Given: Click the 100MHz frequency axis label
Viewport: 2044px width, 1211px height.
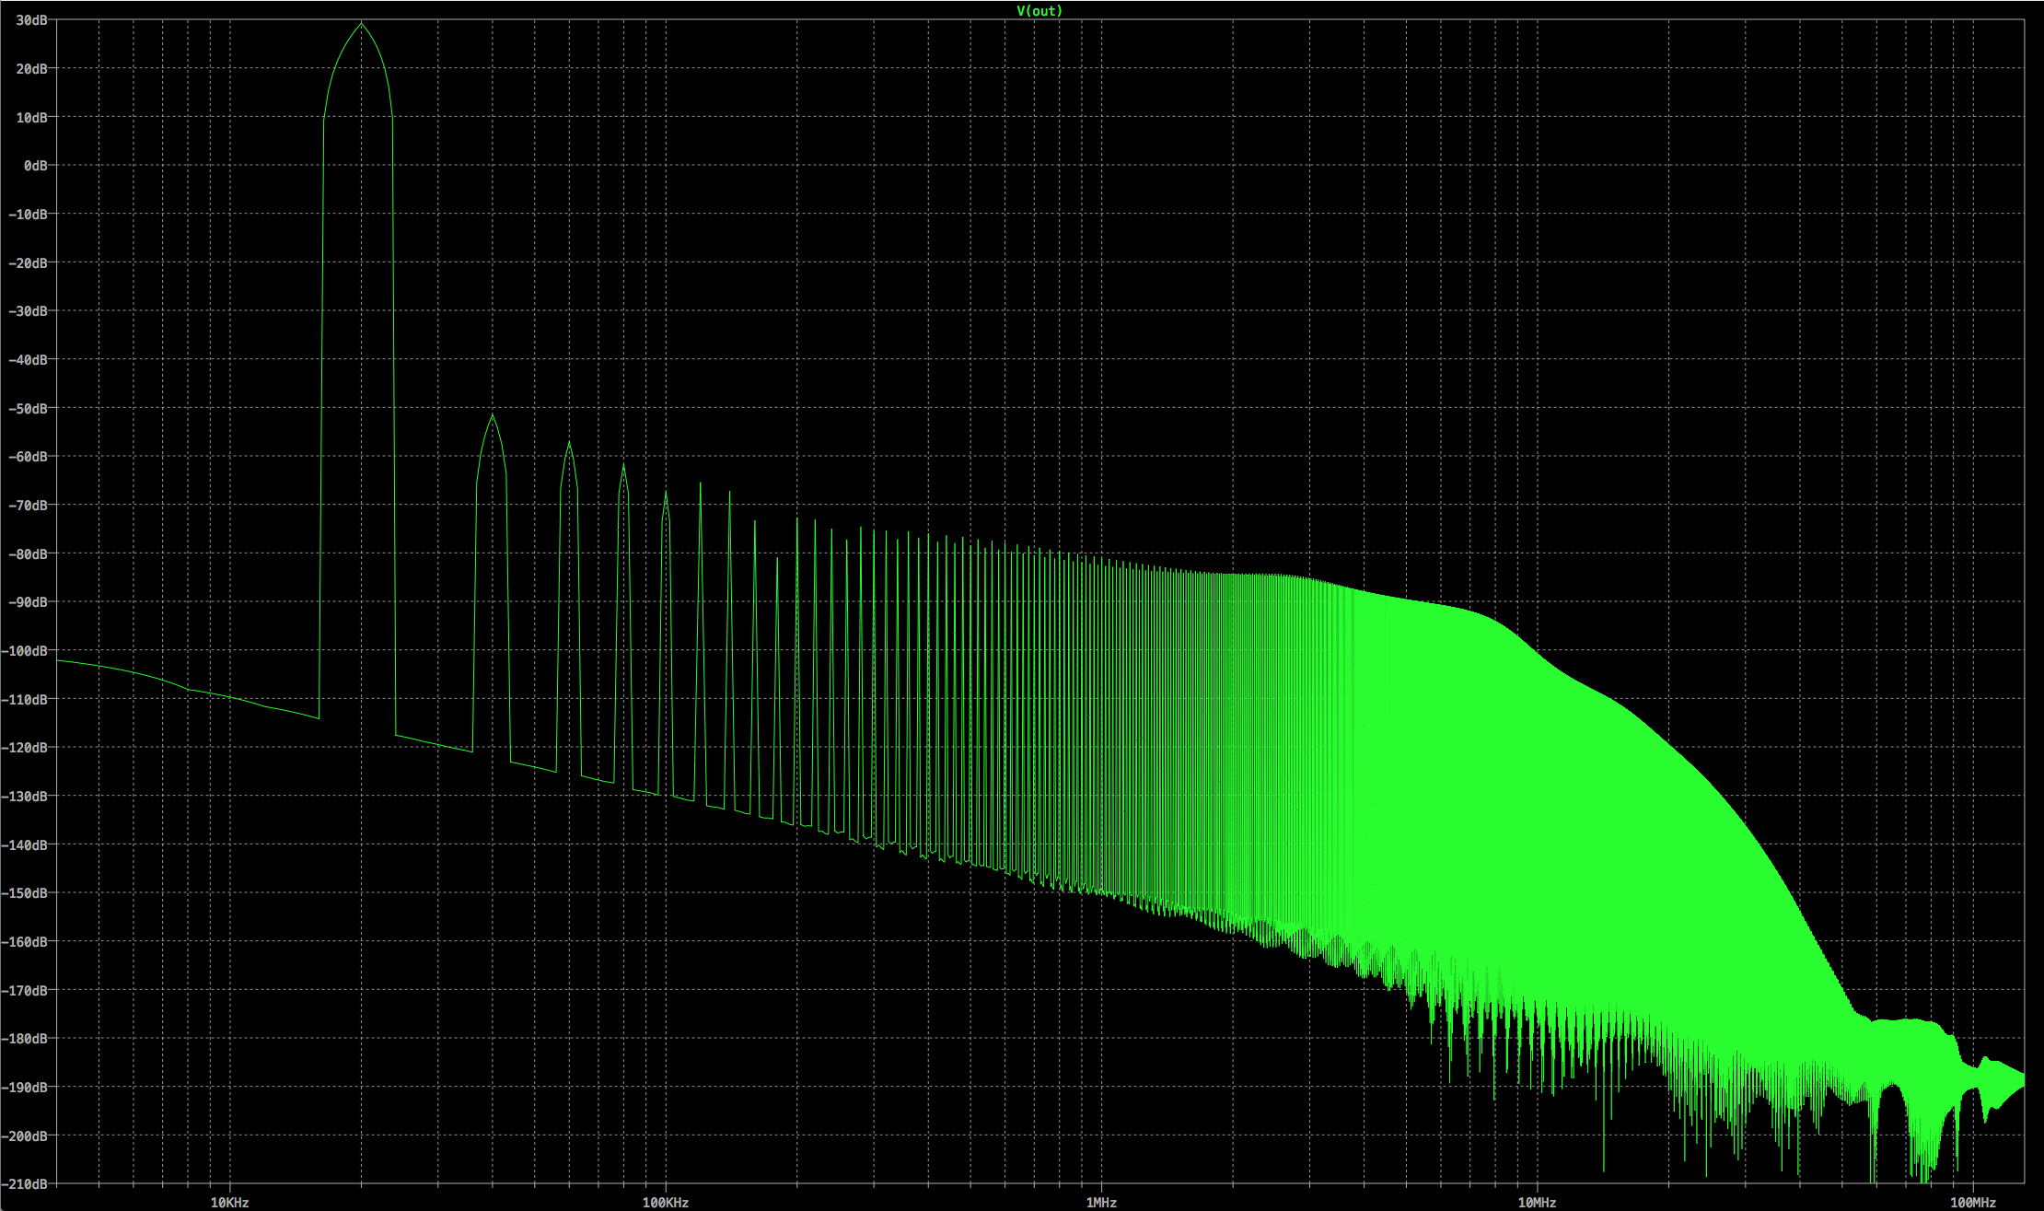Looking at the screenshot, I should coord(1972,1203).
